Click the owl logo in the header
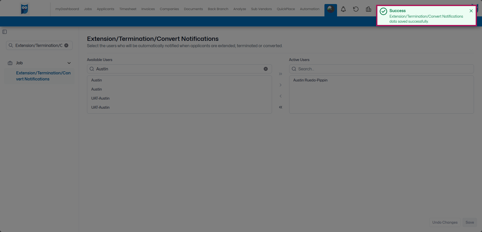482x232 pixels. click(24, 9)
